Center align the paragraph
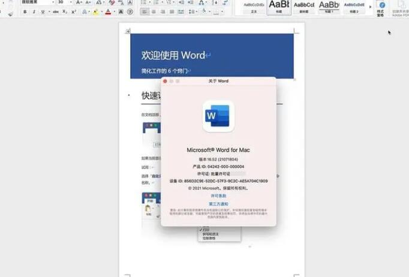Viewport: 409px width, 277px height. coord(154,11)
